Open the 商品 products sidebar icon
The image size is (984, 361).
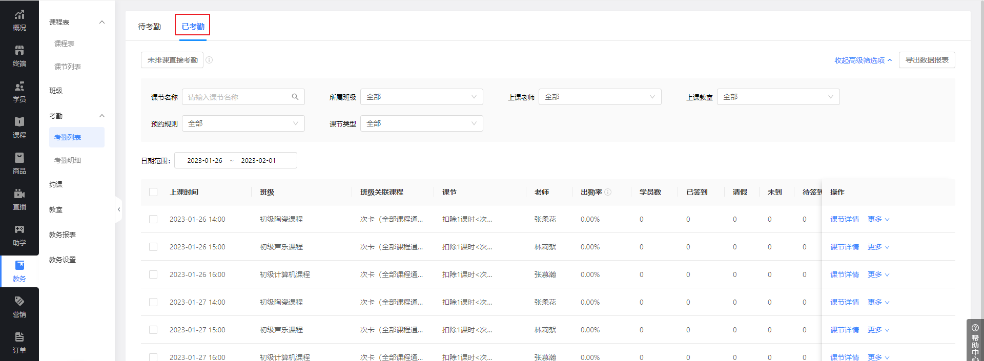(x=19, y=164)
